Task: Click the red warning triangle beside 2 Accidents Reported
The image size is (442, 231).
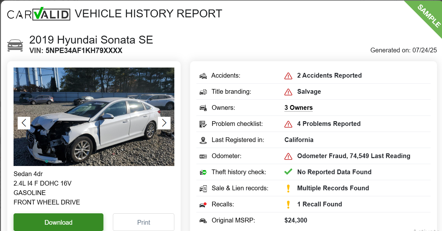Action: (288, 76)
